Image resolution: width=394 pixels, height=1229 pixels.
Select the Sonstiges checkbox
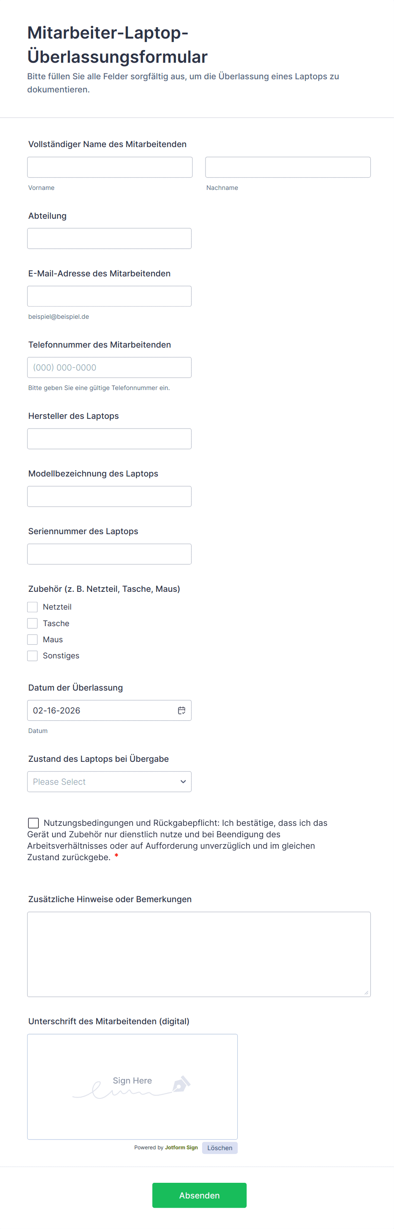point(33,655)
